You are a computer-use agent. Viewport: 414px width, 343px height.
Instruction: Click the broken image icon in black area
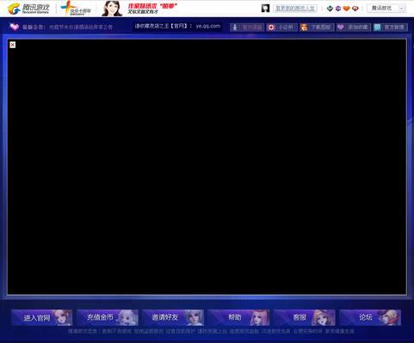click(13, 45)
